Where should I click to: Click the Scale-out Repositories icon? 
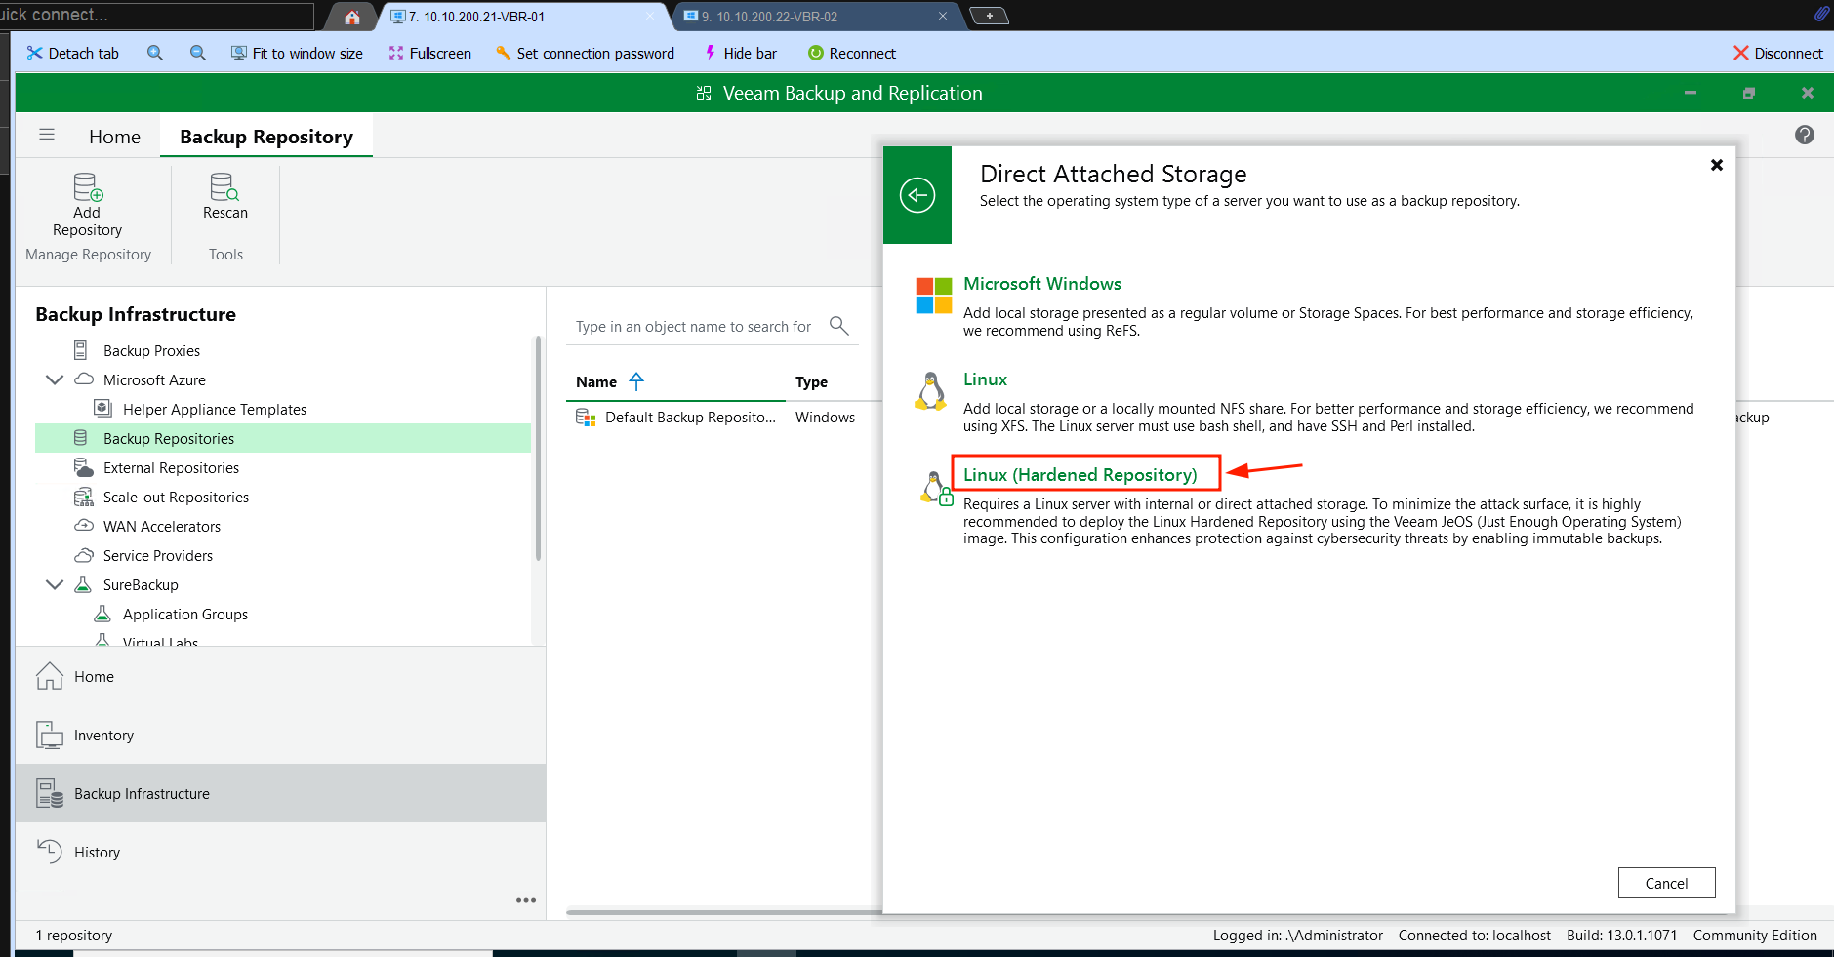(x=84, y=497)
